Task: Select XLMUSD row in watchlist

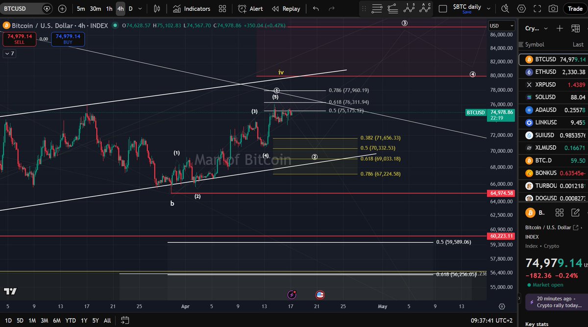Action: tap(553, 148)
